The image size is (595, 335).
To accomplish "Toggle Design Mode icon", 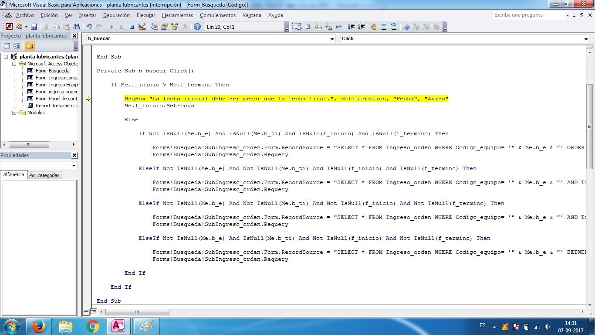I will coord(142,27).
